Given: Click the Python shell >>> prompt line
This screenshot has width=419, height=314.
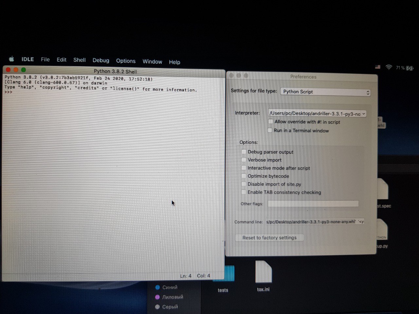Looking at the screenshot, I should [x=9, y=92].
